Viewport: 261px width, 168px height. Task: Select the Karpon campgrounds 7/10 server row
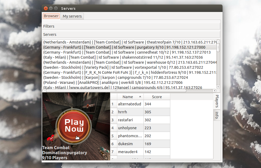click(x=130, y=77)
